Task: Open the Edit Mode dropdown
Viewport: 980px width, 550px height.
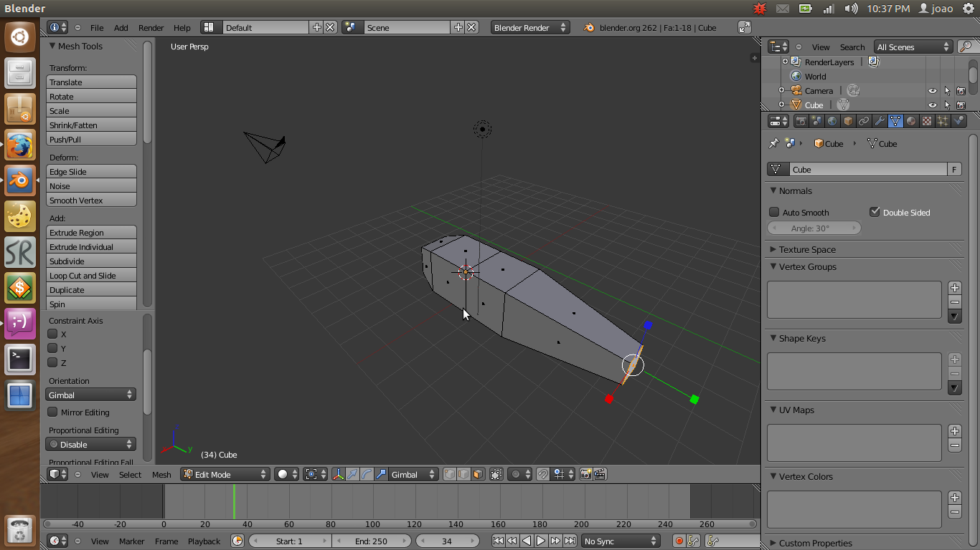Action: click(225, 473)
